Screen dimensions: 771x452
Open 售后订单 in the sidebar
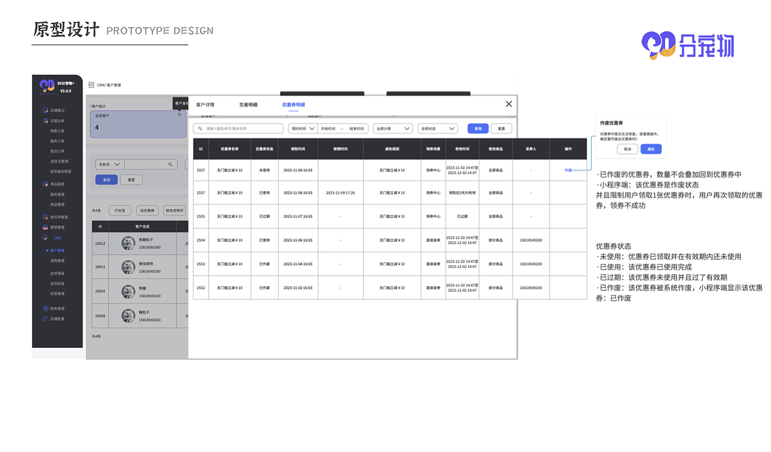(57, 151)
